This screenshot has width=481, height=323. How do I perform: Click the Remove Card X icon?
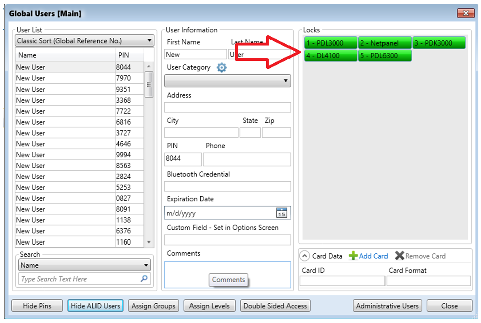pyautogui.click(x=399, y=256)
